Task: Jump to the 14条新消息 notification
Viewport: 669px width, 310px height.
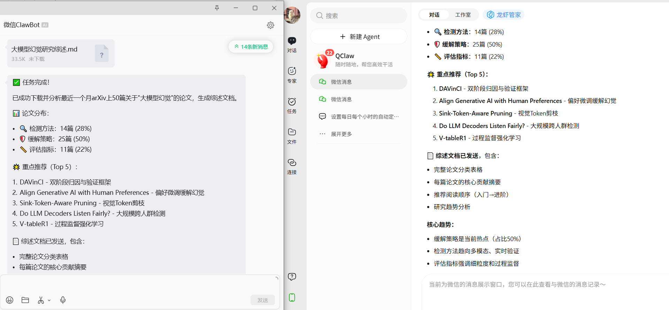Action: point(251,47)
